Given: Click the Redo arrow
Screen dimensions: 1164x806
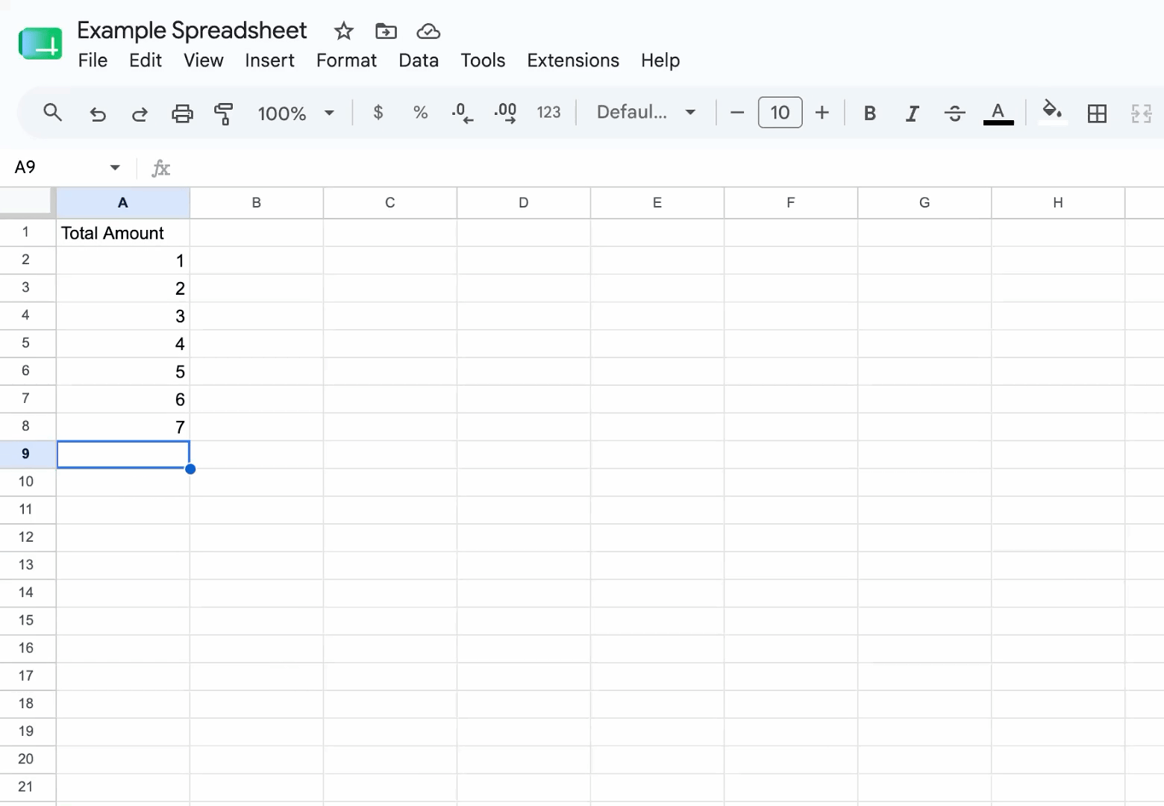Looking at the screenshot, I should point(140,113).
